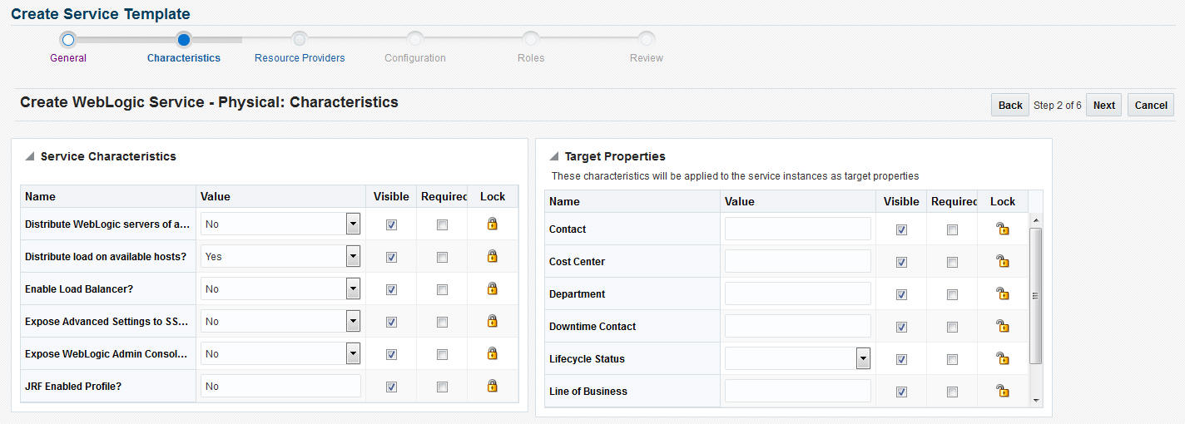The height and width of the screenshot is (424, 1185).
Task: Check Required box for JRF Enabled Profile
Action: click(442, 387)
